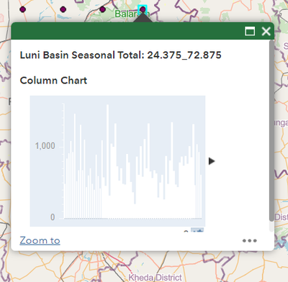Click the popup pointer arrow tip

[143, 14]
